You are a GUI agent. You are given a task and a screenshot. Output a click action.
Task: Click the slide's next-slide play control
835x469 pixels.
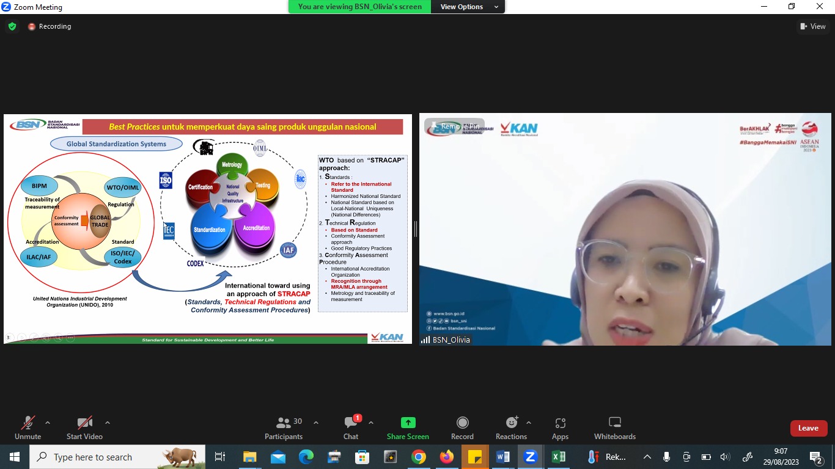pyautogui.click(x=21, y=337)
